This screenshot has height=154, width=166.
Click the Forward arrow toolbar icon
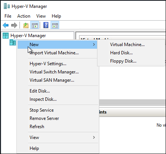tap(14, 25)
